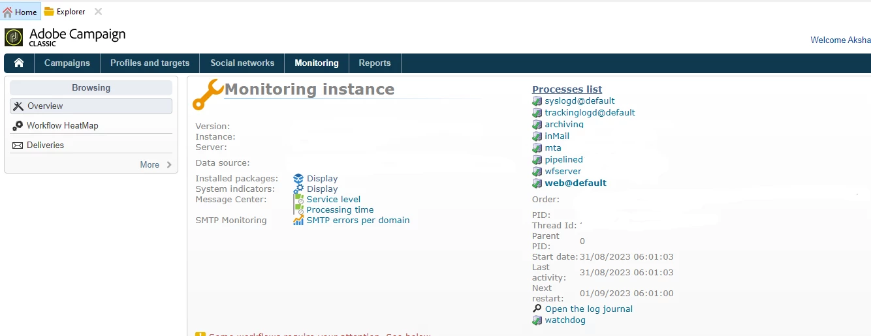The width and height of the screenshot is (871, 336).
Task: Click the System indicators gear icon
Action: click(x=298, y=189)
